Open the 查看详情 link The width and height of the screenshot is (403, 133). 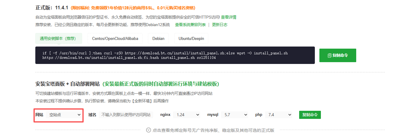[x=229, y=17]
